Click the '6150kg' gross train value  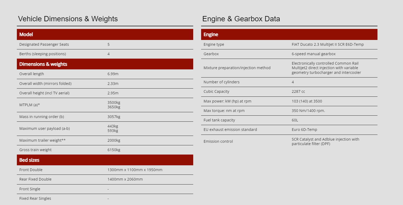(114, 150)
